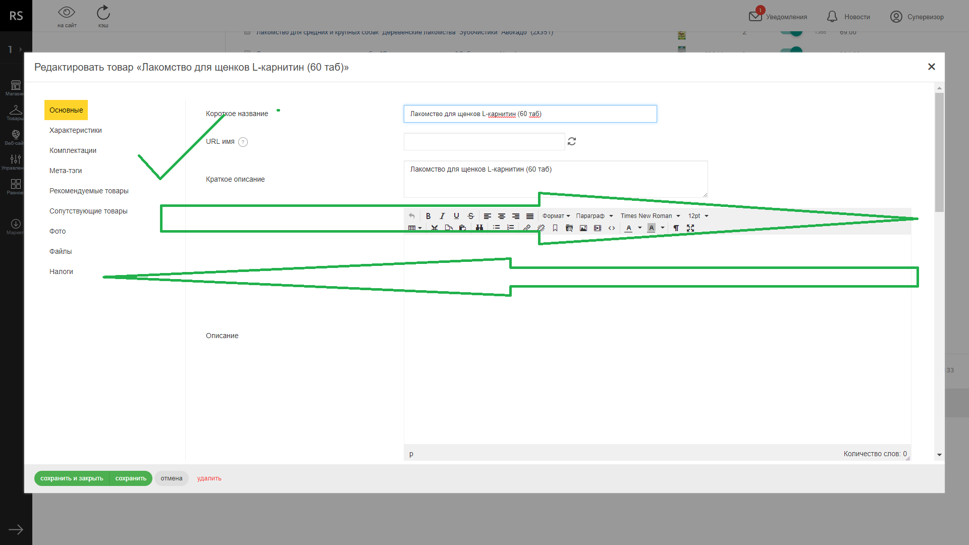The height and width of the screenshot is (545, 969).
Task: Open the Формат dropdown menu
Action: 556,216
